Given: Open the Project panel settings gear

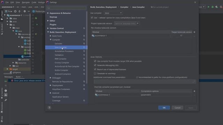Looking at the screenshot, I should pyautogui.click(x=25, y=11).
